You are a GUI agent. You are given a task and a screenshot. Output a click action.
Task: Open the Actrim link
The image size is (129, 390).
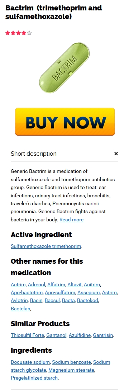[18, 285]
